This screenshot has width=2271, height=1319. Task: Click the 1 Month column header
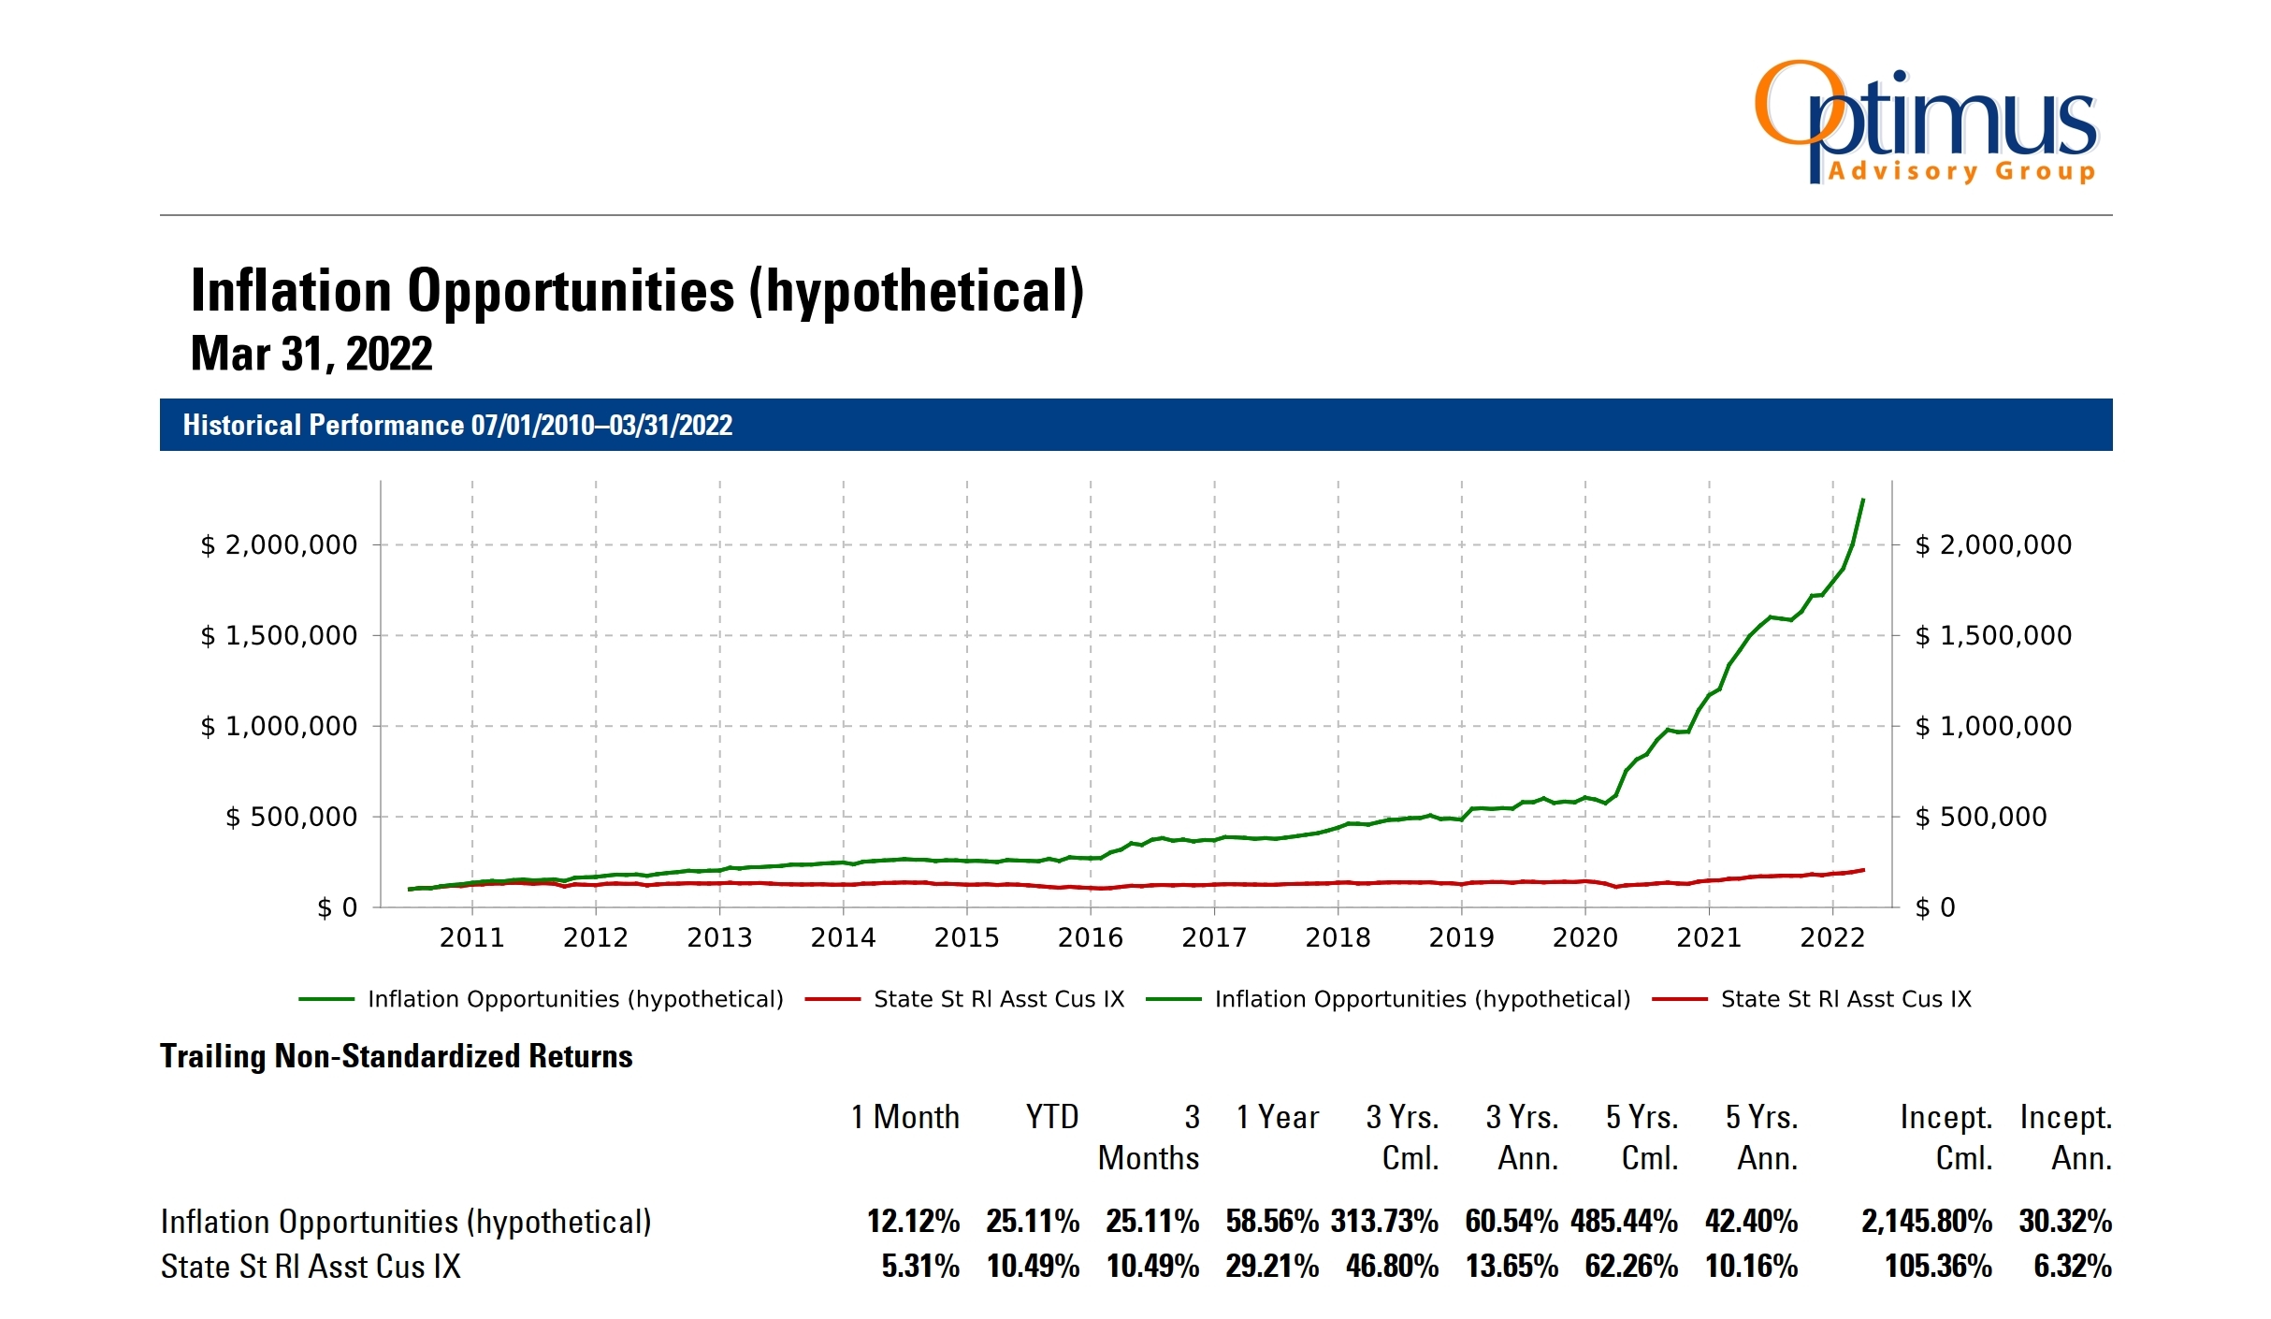coord(904,1117)
